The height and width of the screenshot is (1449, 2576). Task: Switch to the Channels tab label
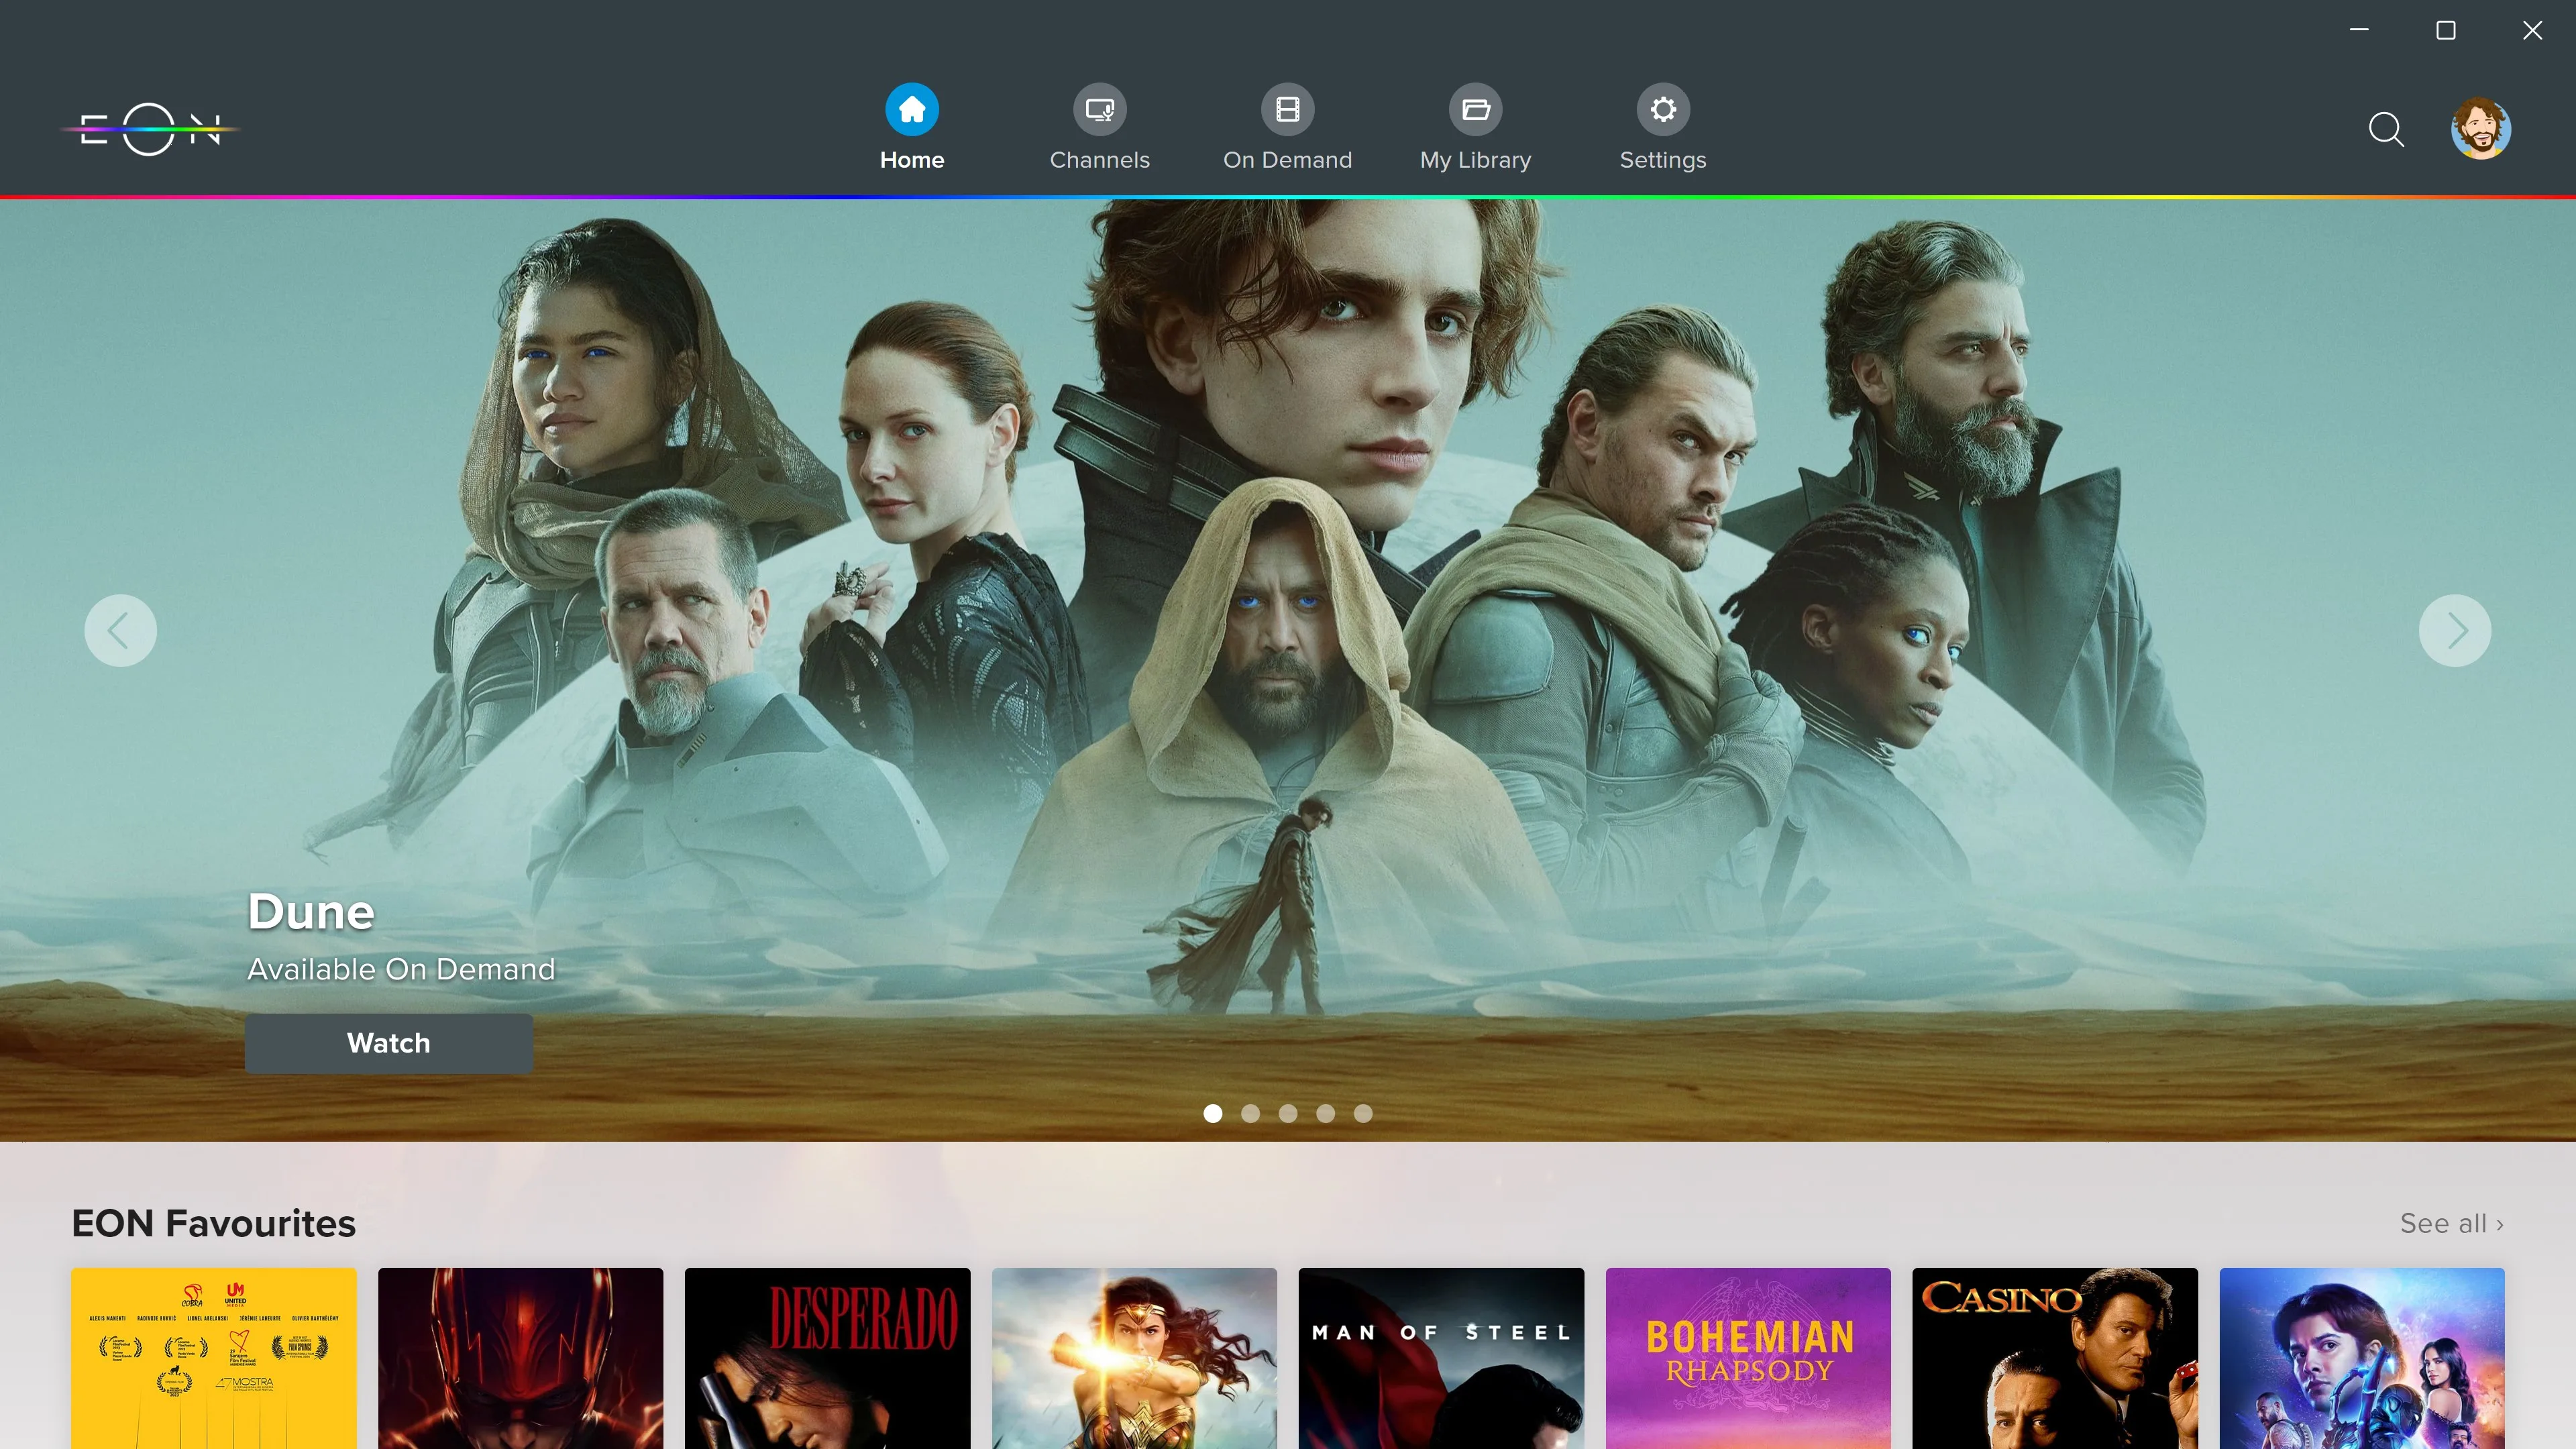(x=1100, y=160)
